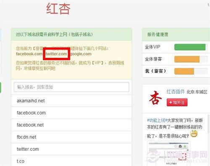Select akamaihd.net in the domain list

[x=71, y=101]
